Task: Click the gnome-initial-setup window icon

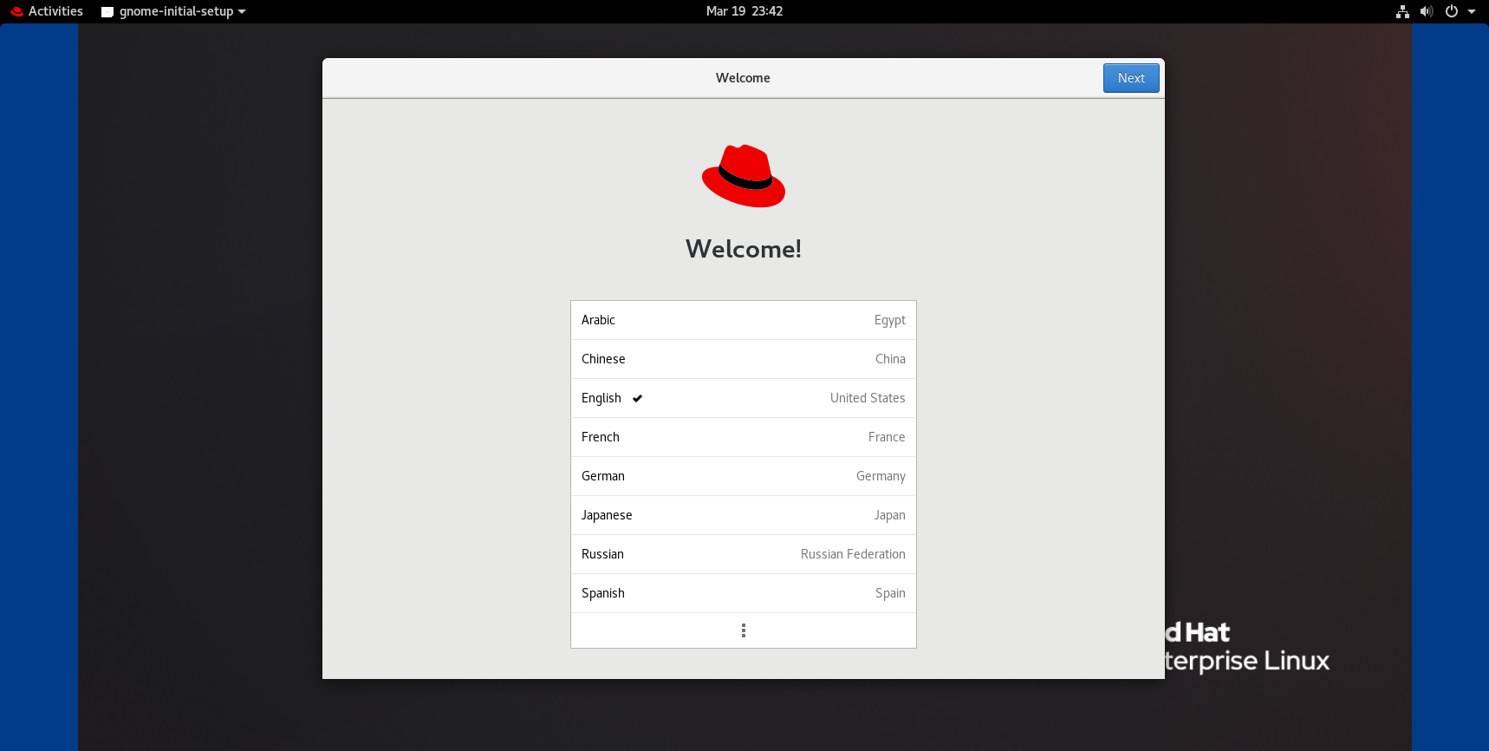Action: point(107,12)
